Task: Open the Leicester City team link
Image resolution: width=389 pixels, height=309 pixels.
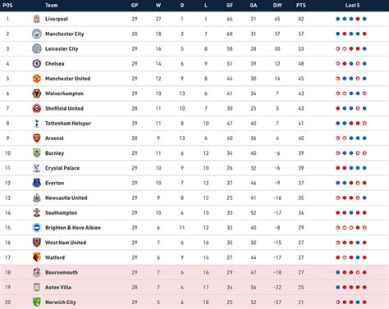Action: (x=62, y=49)
